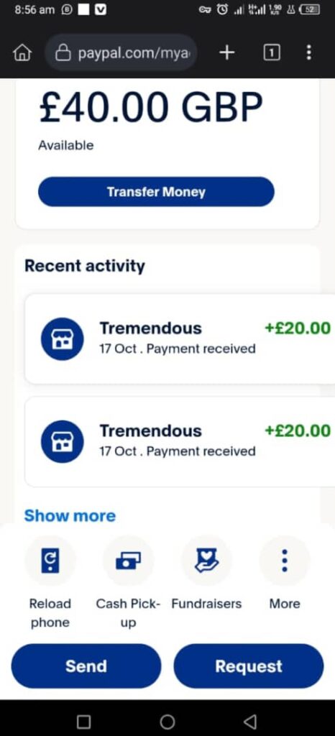335x736 pixels.
Task: Tap the store icon of first Tremendous entry
Action: (63, 339)
